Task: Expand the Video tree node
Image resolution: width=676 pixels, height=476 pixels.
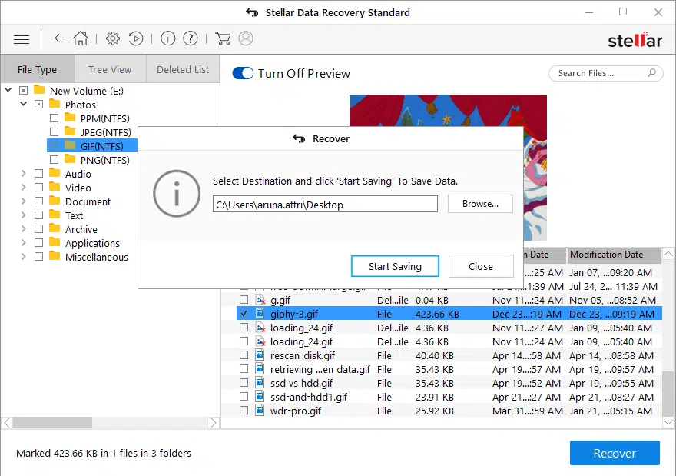Action: [x=23, y=188]
